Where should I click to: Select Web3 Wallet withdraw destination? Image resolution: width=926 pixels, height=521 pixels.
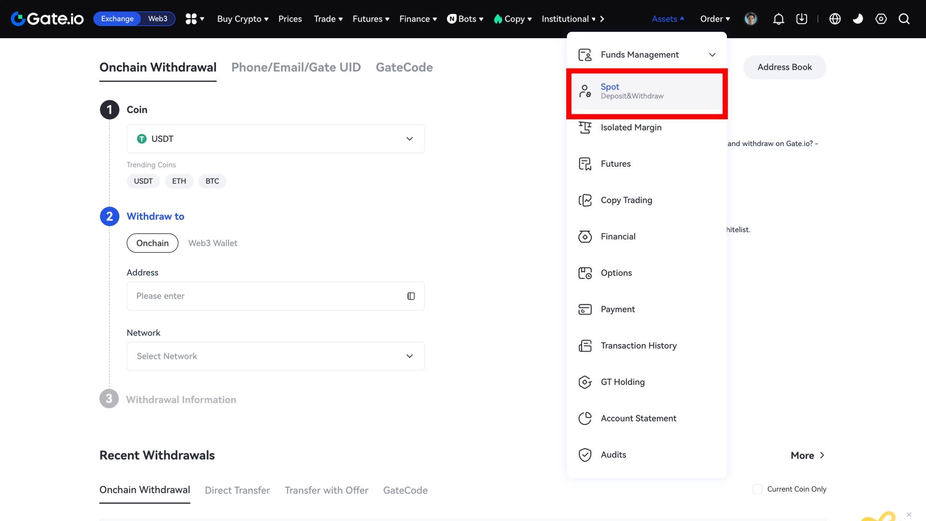tap(213, 243)
